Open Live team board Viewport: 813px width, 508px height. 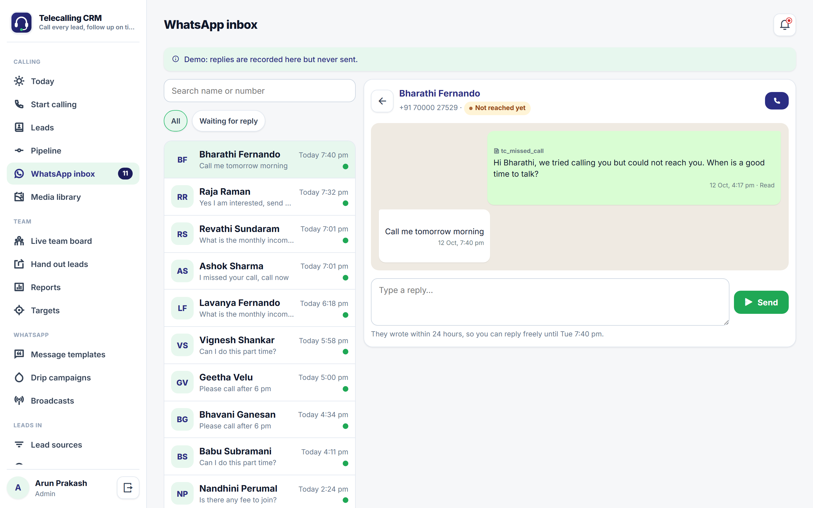[x=73, y=241]
